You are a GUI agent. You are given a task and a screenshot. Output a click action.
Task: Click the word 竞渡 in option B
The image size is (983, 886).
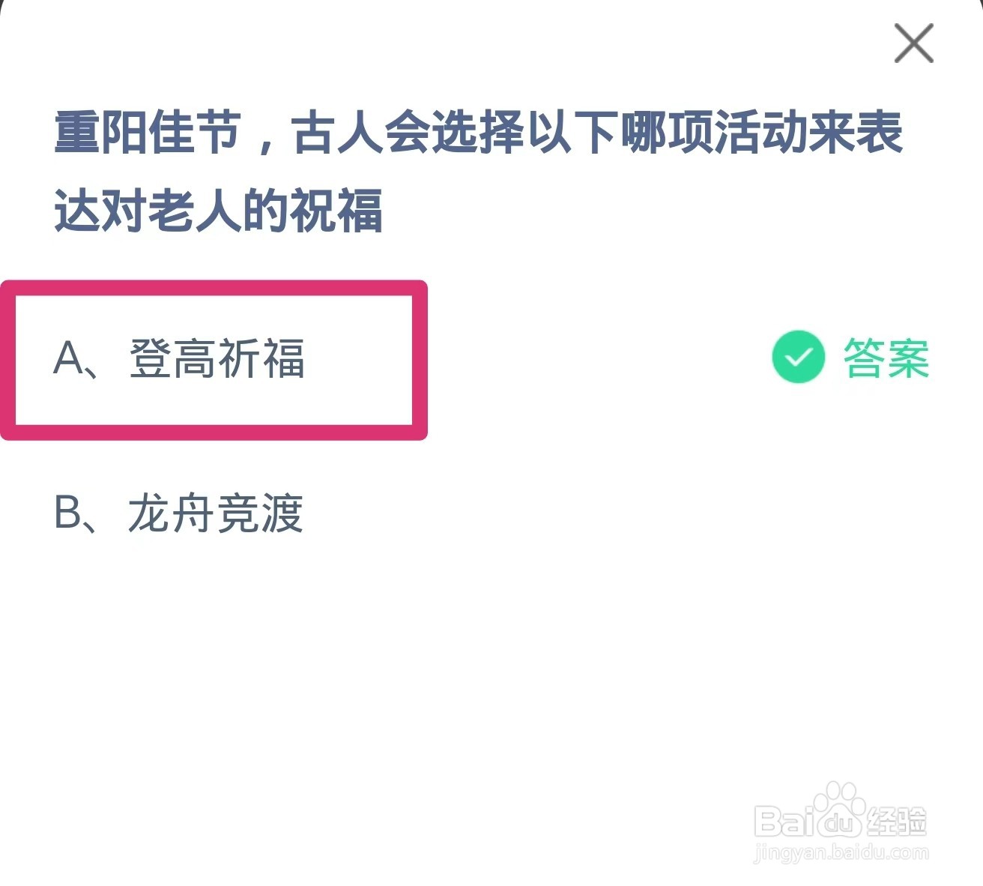(x=260, y=513)
